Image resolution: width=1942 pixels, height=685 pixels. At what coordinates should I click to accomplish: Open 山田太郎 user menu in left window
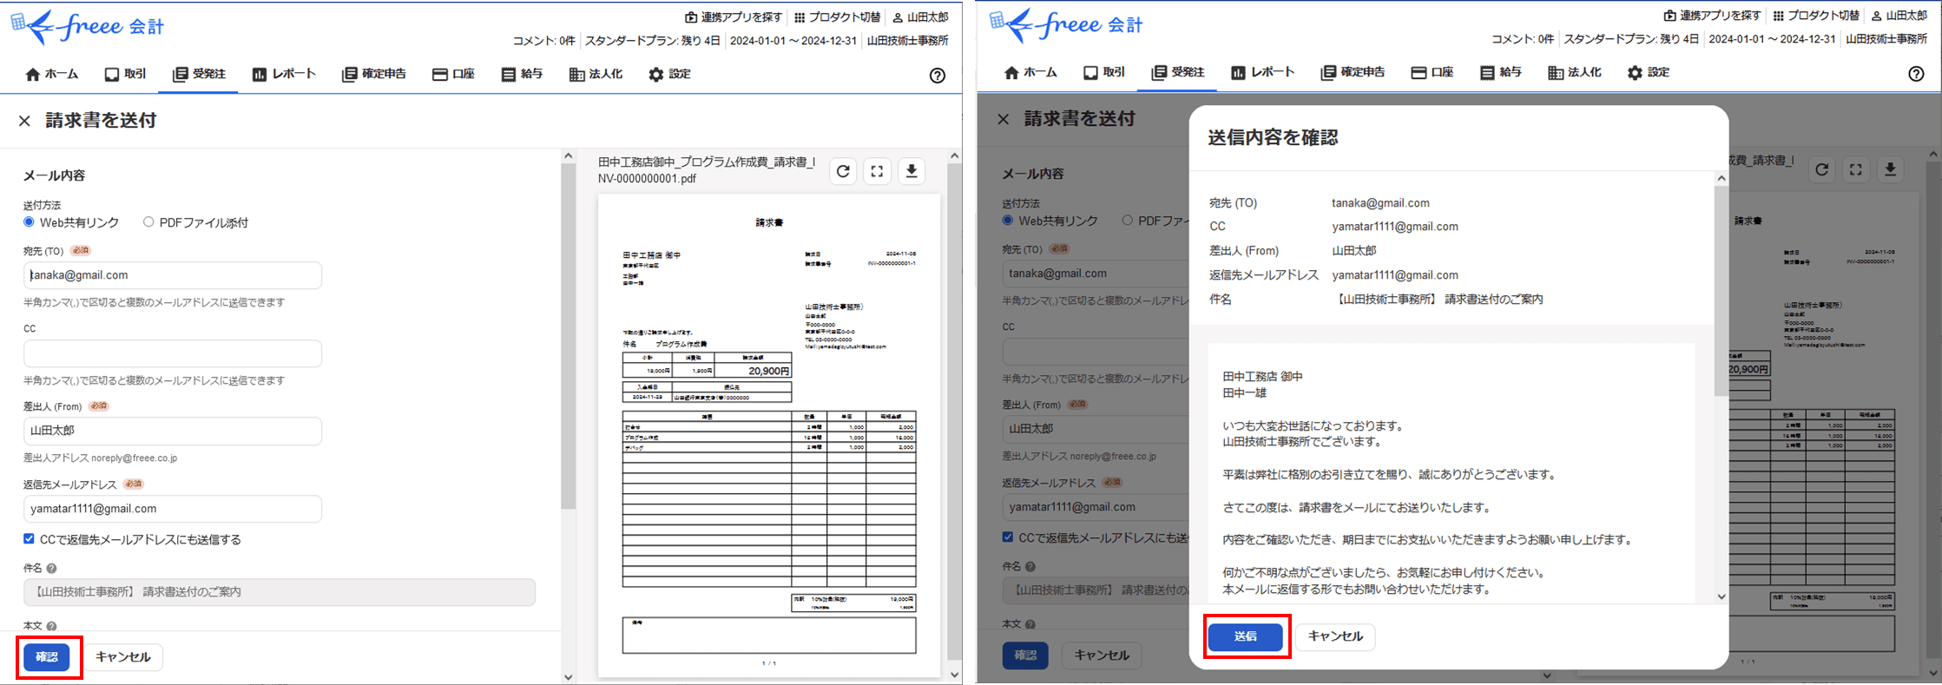click(x=920, y=17)
